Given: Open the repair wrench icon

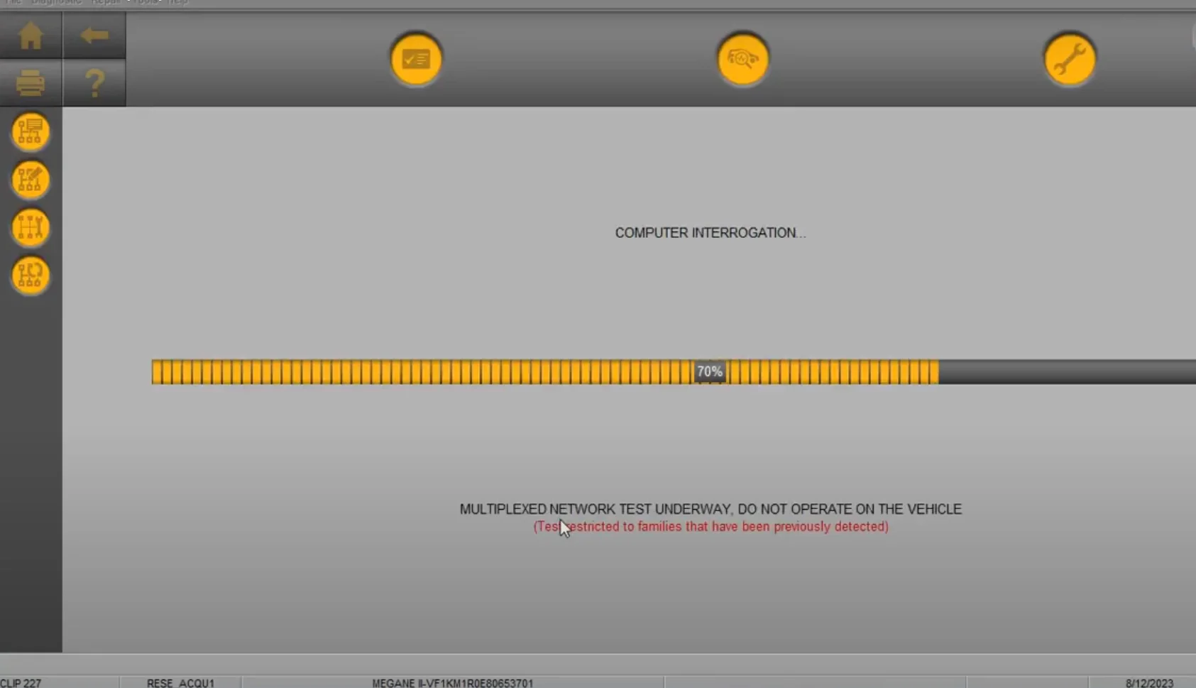Looking at the screenshot, I should [x=1070, y=59].
